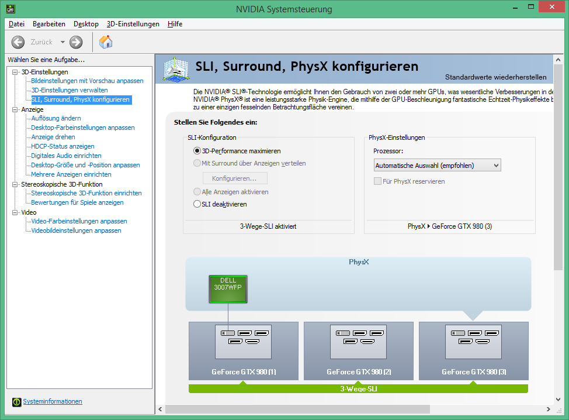The image size is (569, 420).
Task: Collapse the 3D-Einstellungen tree node
Action: tap(15, 72)
